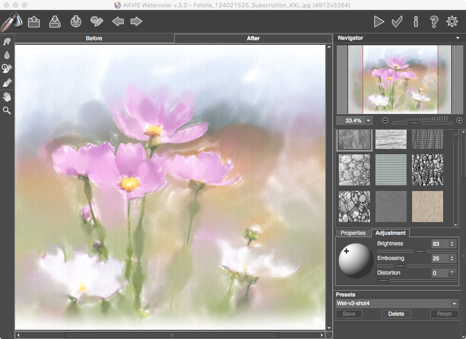
Task: Collapse the Navigator panel arrow
Action: coord(457,38)
